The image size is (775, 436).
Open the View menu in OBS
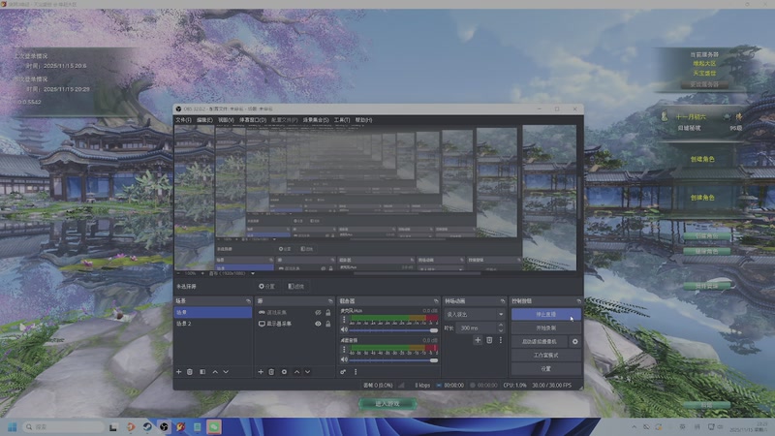pos(226,120)
